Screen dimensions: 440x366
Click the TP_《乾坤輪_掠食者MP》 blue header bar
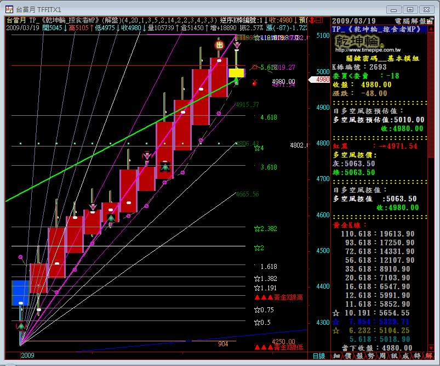pyautogui.click(x=379, y=29)
